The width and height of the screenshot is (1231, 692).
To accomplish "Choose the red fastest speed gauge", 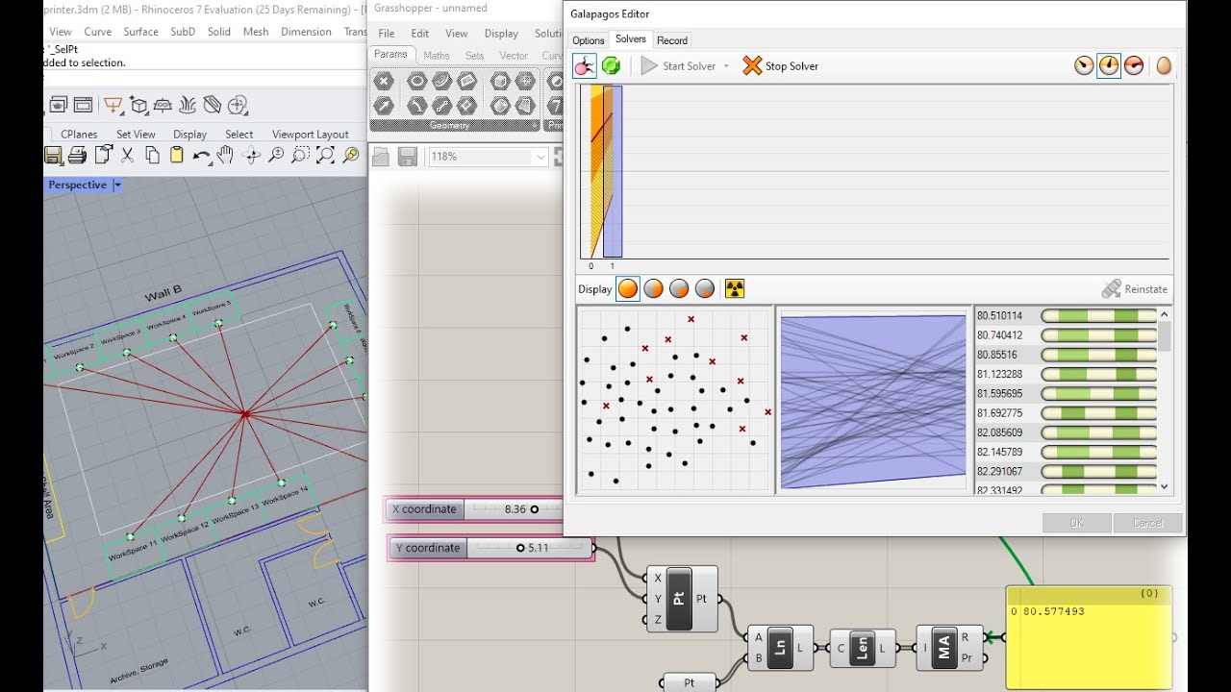I will click(x=1134, y=65).
